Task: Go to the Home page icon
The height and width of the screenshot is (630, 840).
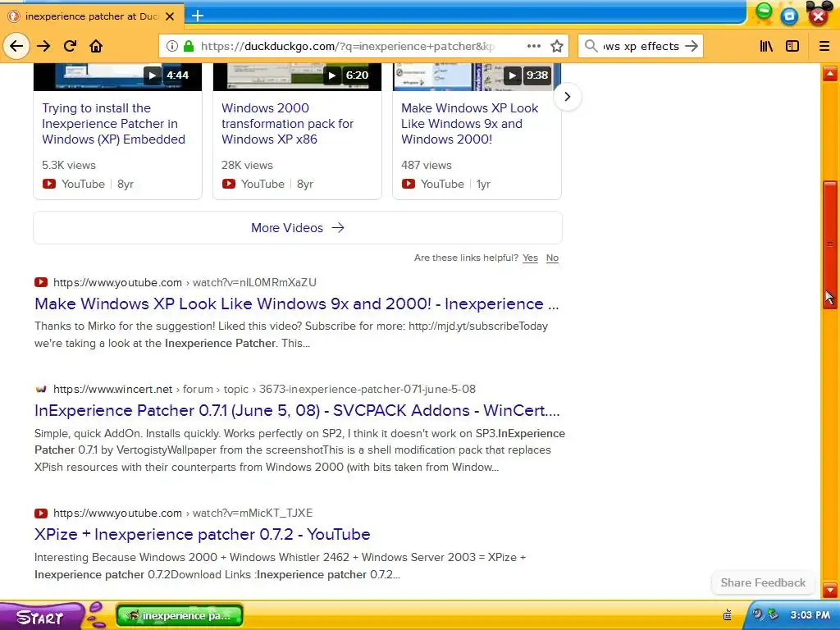Action: pyautogui.click(x=96, y=46)
